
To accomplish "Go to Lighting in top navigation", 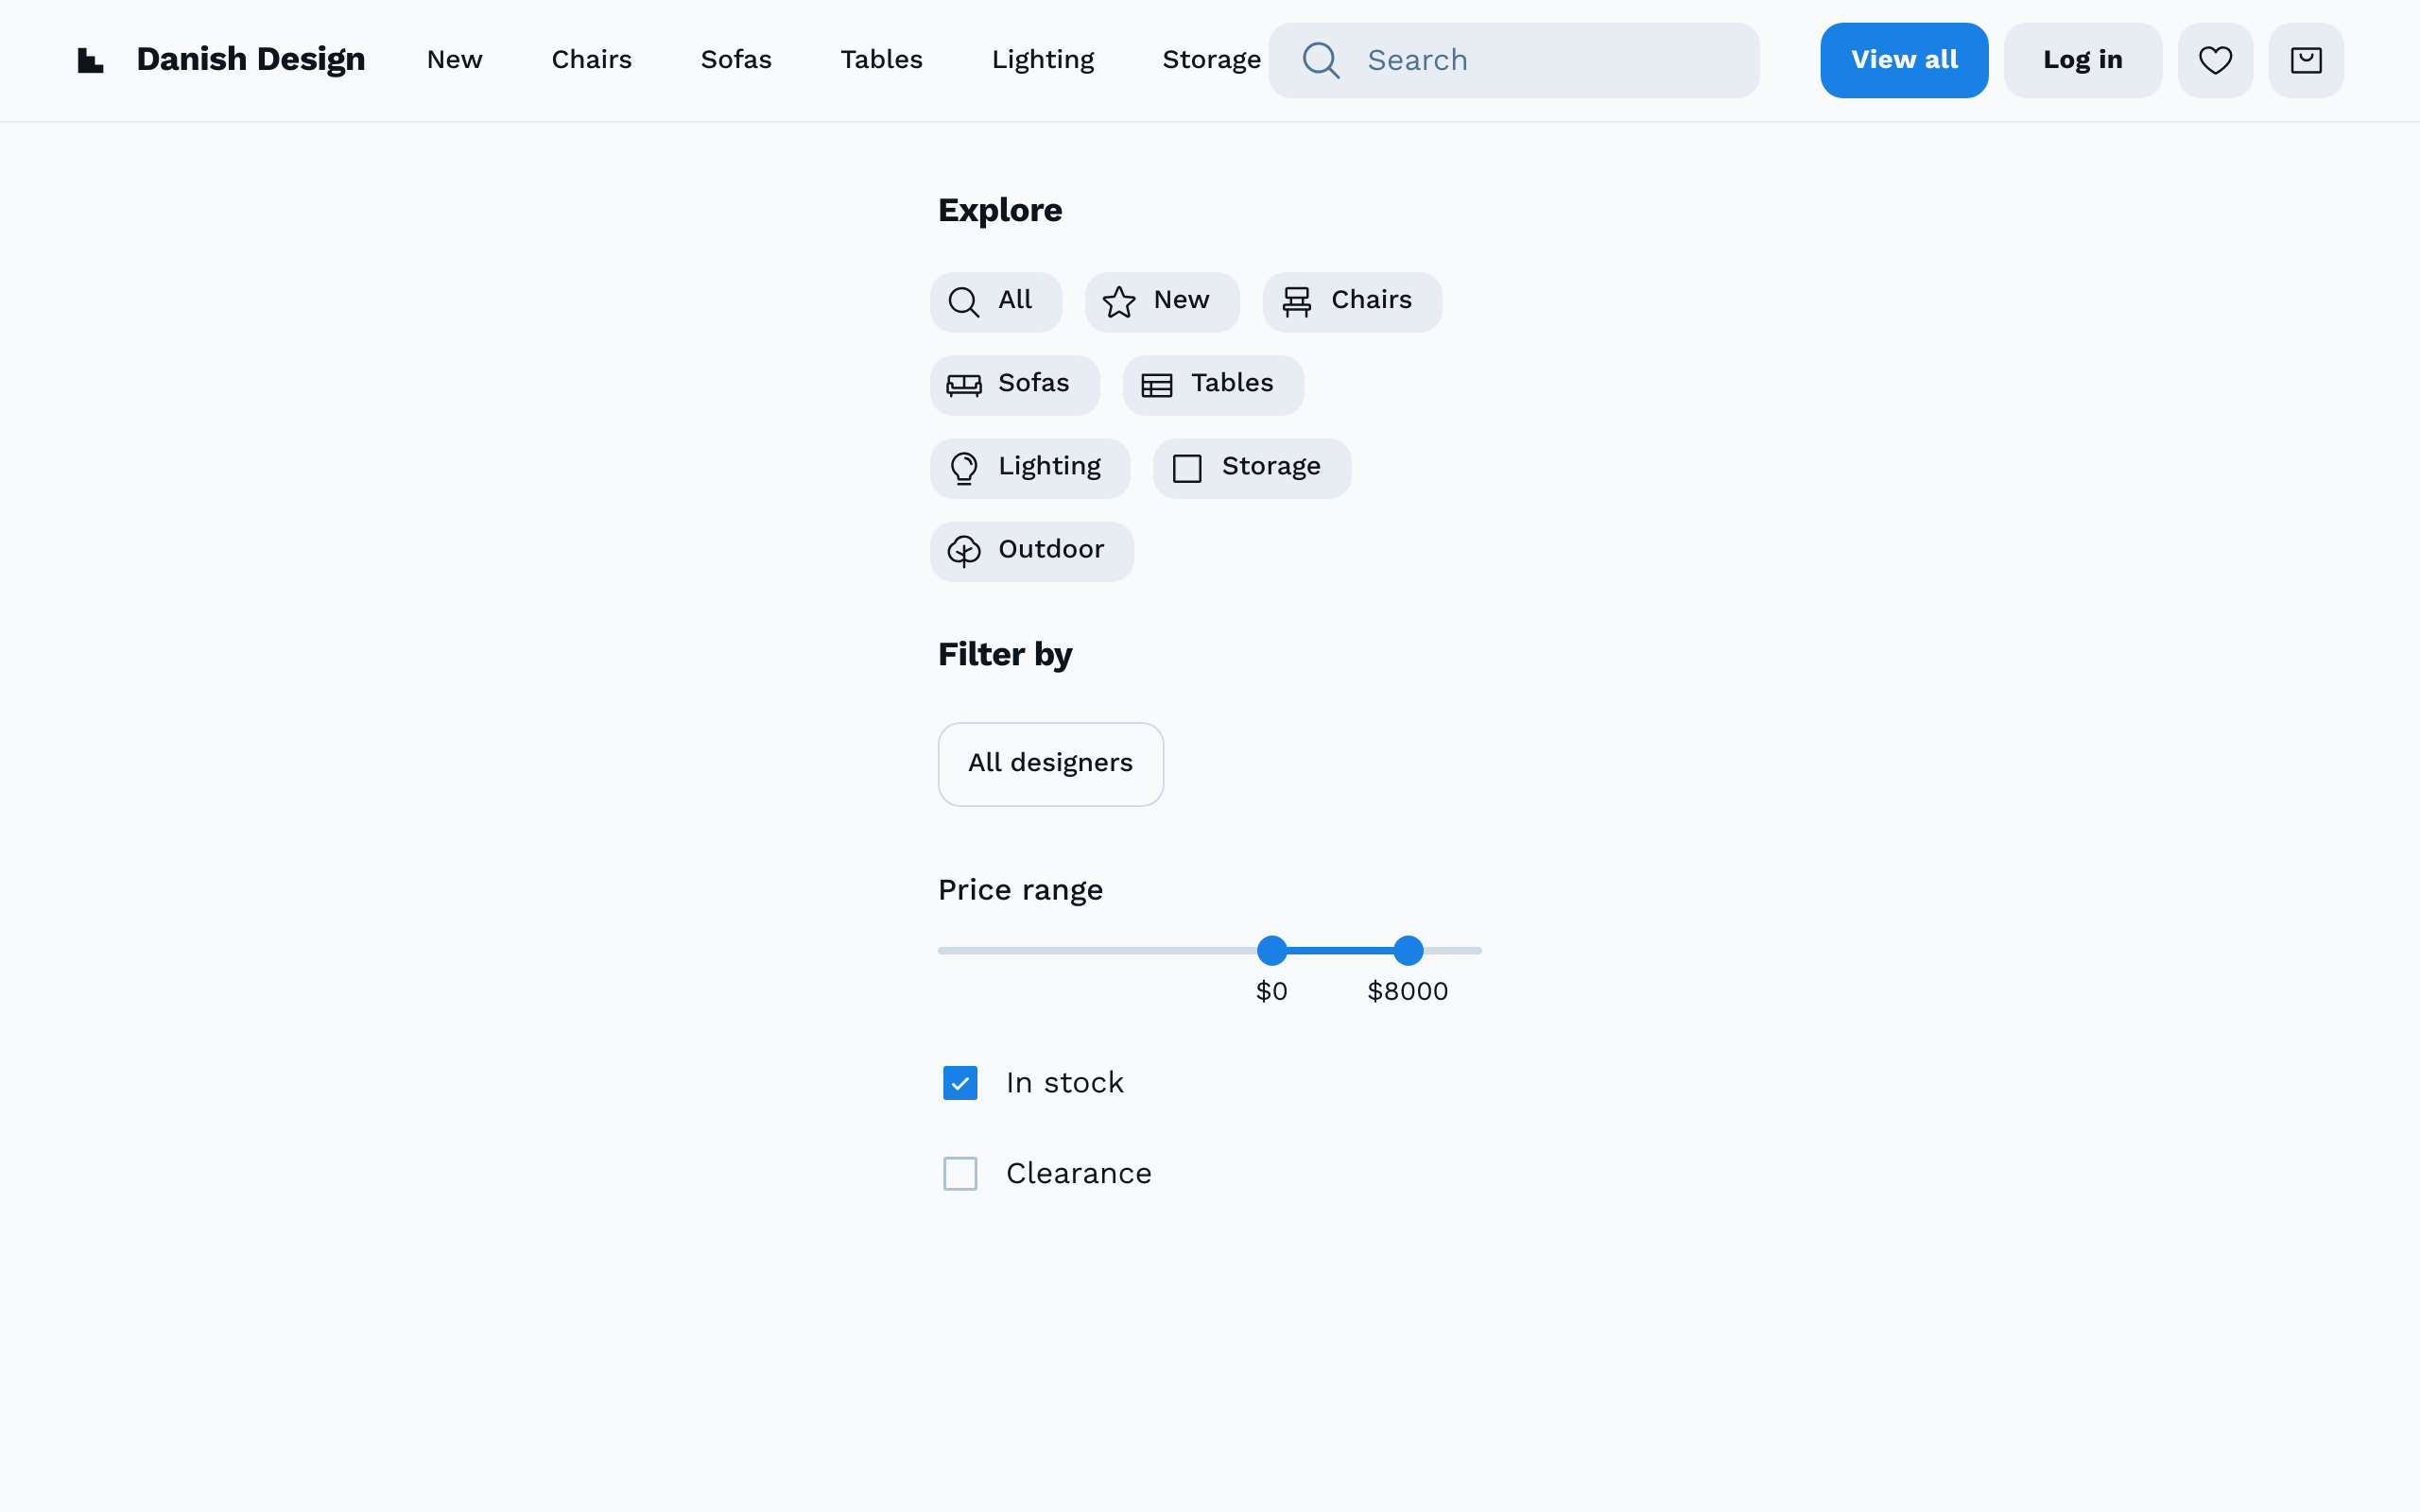I will coord(1043,60).
